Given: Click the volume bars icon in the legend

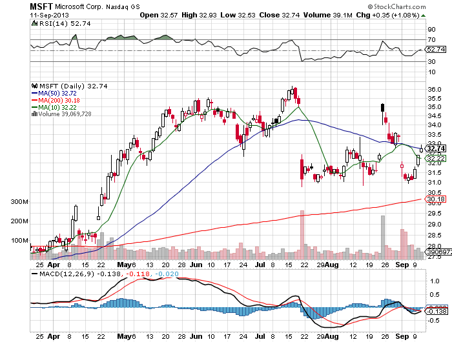Looking at the screenshot, I should [34, 114].
